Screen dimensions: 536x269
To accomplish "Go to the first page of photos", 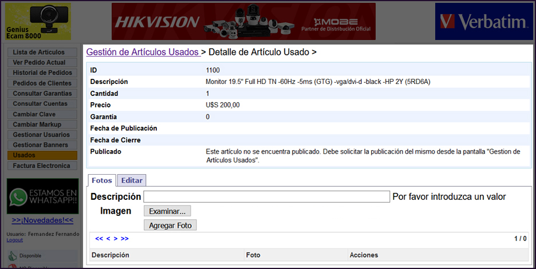I will [99, 238].
